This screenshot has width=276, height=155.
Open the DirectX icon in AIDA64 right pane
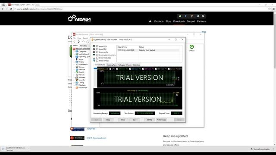tap(191, 47)
